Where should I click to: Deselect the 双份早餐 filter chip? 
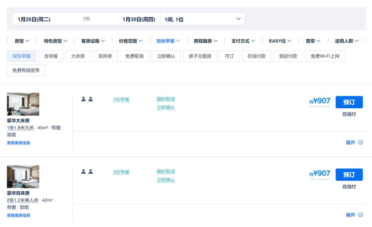[21, 56]
